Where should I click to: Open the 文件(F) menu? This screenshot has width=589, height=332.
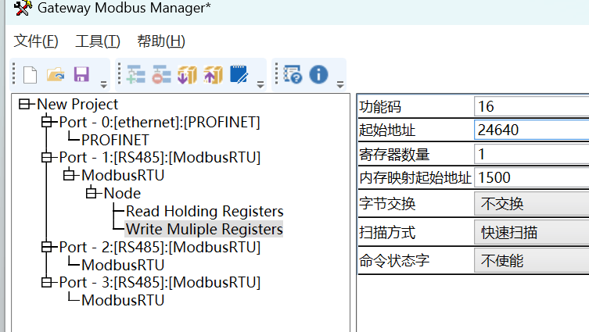pyautogui.click(x=36, y=41)
